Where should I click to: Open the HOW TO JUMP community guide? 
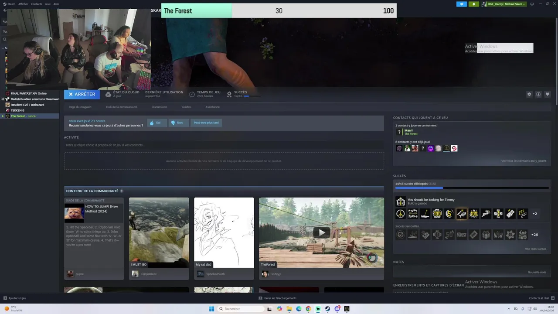click(x=94, y=239)
